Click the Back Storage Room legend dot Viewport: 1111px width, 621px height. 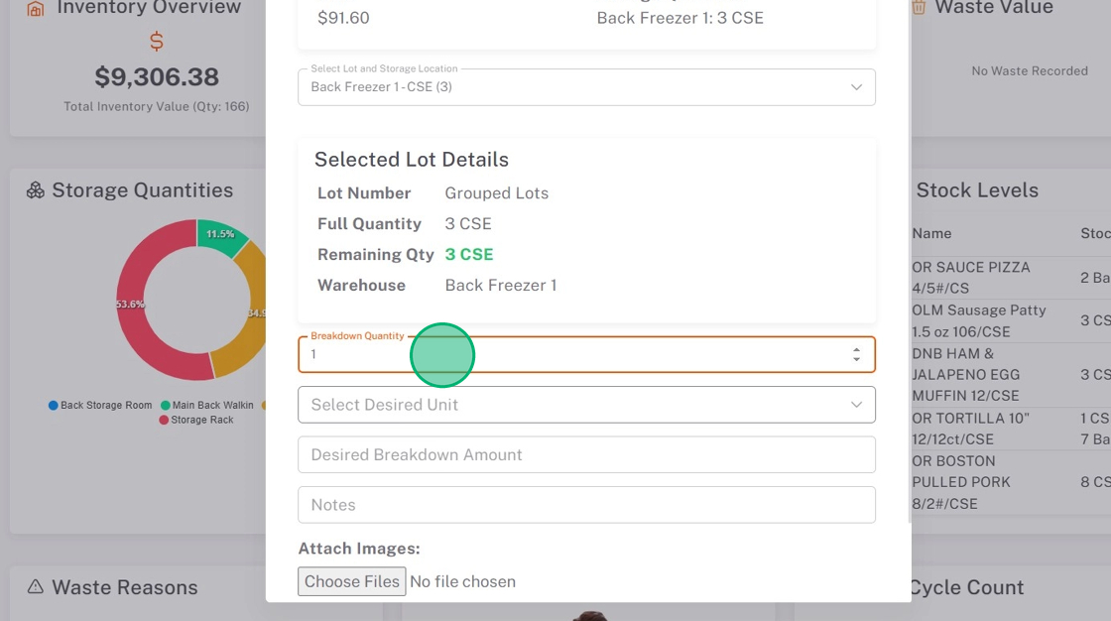tap(54, 406)
